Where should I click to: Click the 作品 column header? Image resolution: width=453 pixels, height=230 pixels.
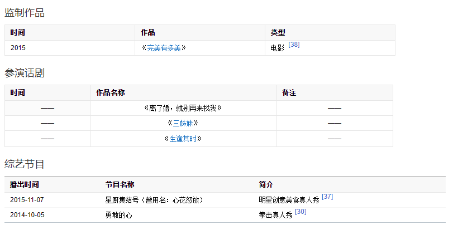tap(148, 33)
